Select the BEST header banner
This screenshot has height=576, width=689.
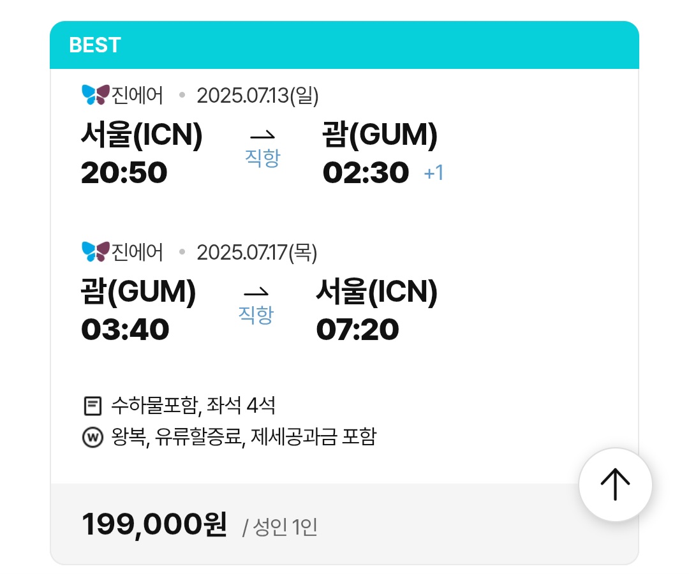click(x=344, y=45)
